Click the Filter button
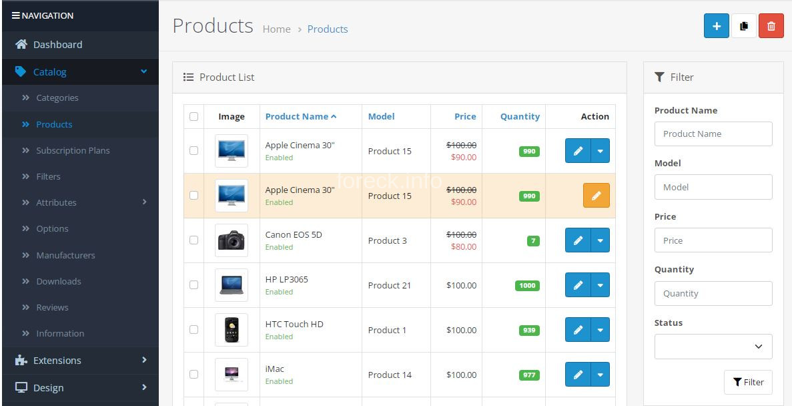 (748, 382)
